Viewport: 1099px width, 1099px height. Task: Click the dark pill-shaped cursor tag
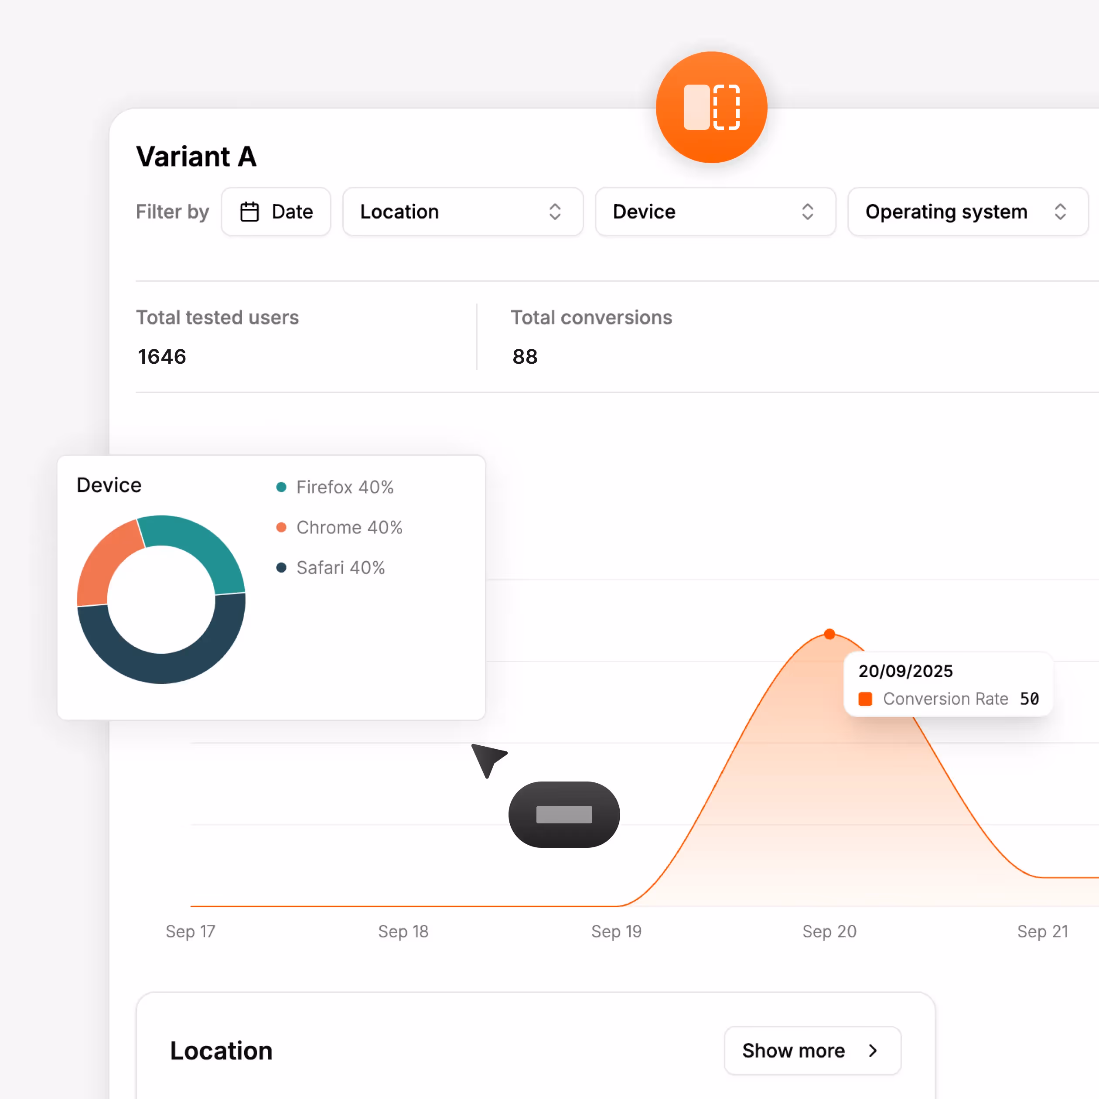click(564, 814)
